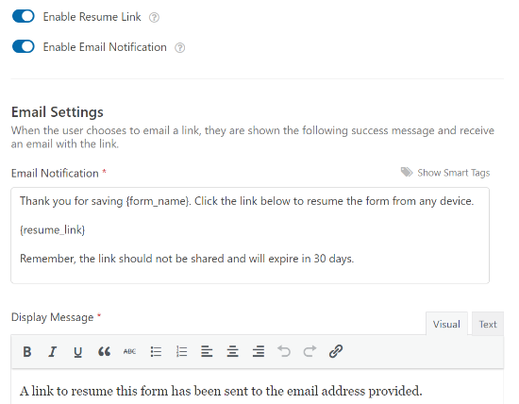
Task: Redo last edit in Display Message
Action: click(x=310, y=351)
